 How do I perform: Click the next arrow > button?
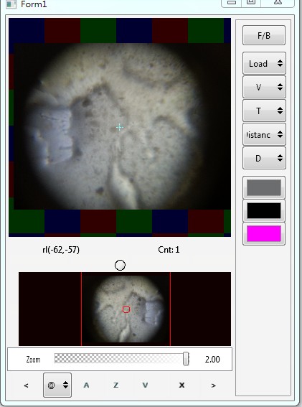[213, 385]
